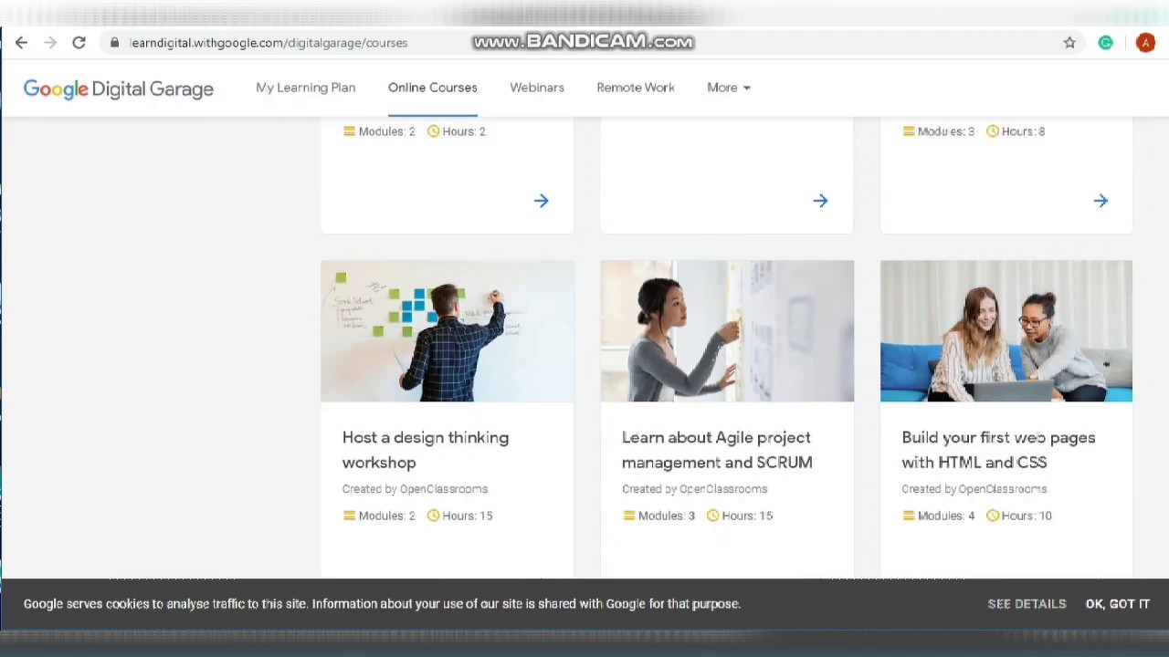Click the whiteboard design thinking thumbnail
Screen dimensions: 1169x657
tap(448, 331)
